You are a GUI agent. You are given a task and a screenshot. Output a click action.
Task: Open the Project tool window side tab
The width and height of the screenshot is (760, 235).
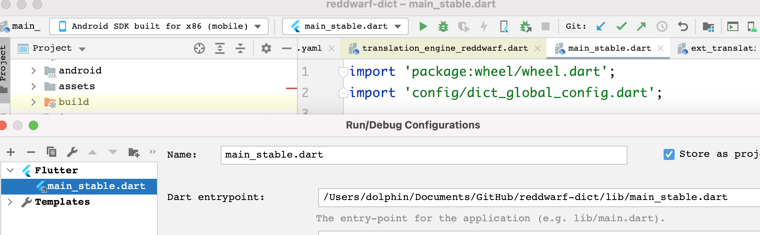point(4,70)
